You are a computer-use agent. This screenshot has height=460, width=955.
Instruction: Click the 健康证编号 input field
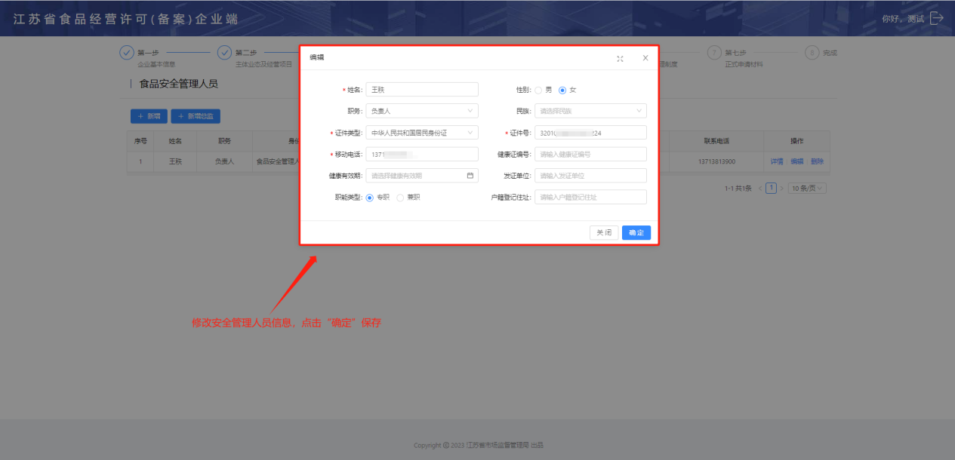(x=590, y=155)
